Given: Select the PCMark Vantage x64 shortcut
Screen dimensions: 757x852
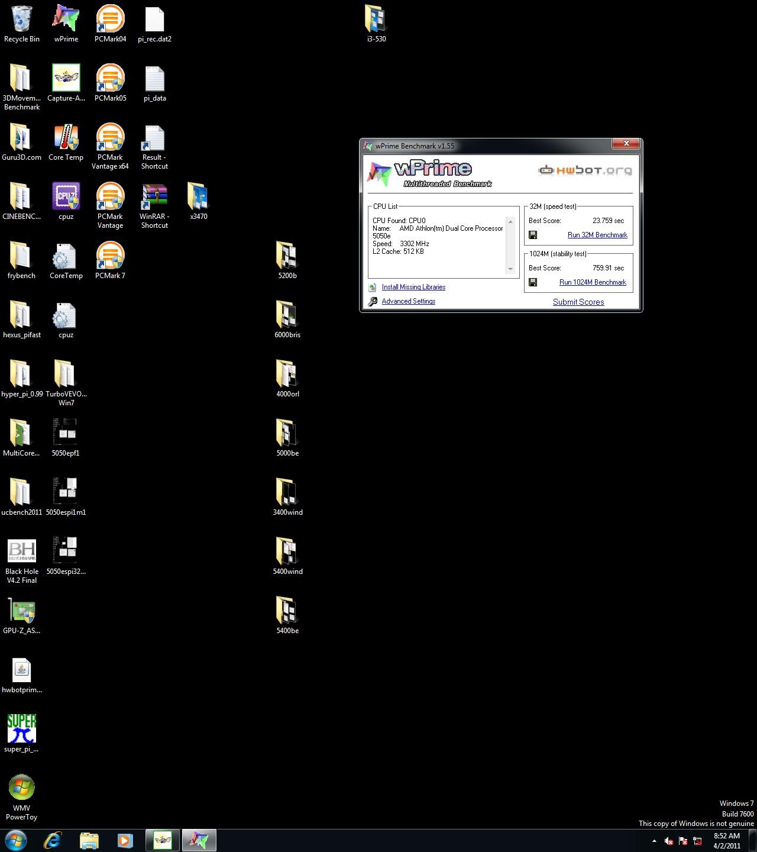Looking at the screenshot, I should (110, 138).
